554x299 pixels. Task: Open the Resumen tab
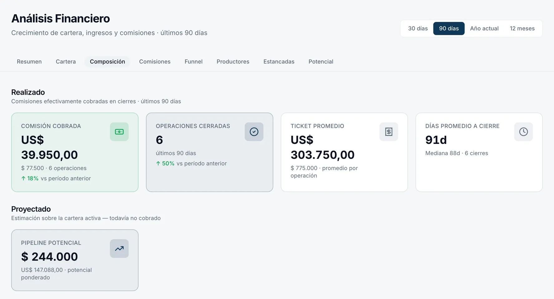[x=29, y=62]
